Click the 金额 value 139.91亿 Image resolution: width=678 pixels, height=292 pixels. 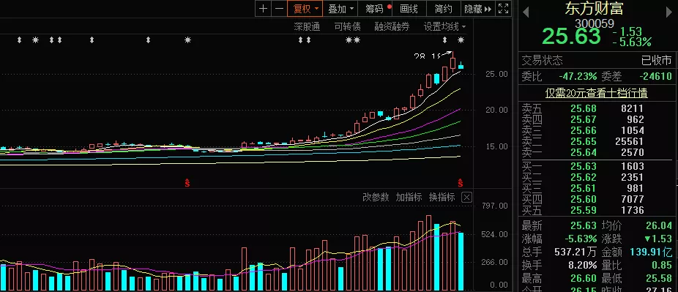point(651,252)
